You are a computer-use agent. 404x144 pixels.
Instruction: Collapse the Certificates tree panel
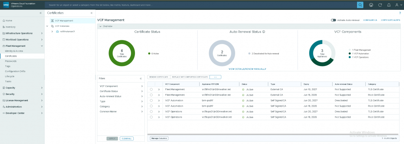(x=92, y=13)
